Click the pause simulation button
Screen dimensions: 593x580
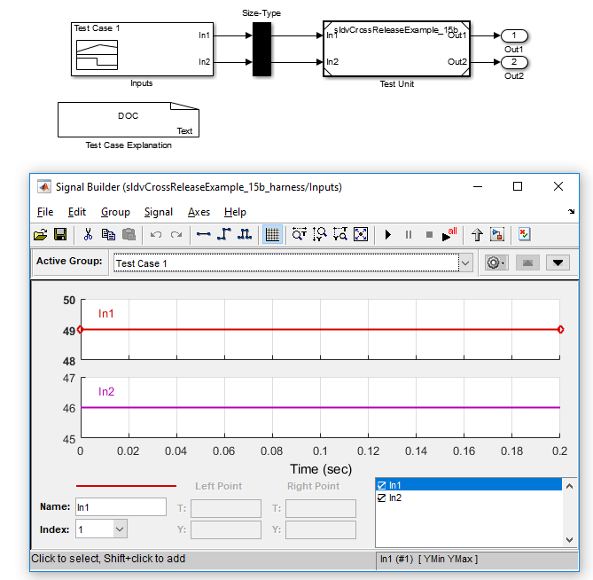[409, 235]
